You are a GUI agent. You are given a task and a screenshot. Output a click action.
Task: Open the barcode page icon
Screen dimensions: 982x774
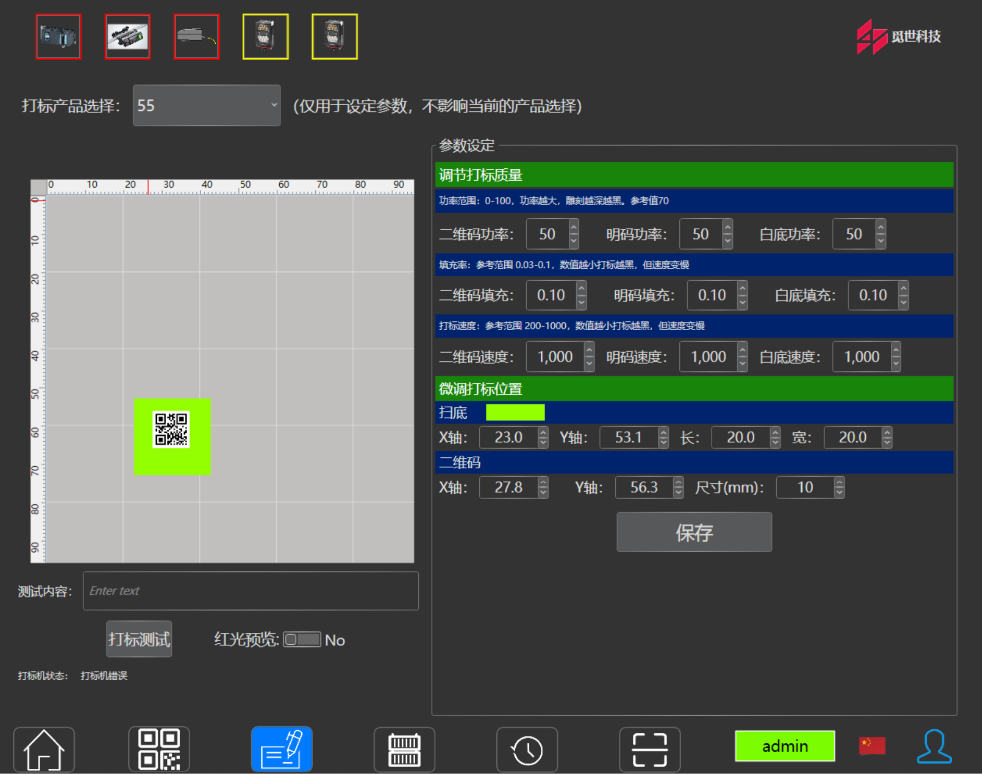pyautogui.click(x=404, y=749)
